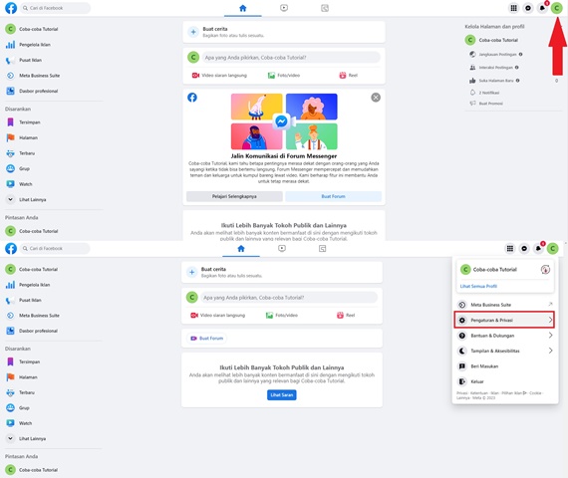Click the blue Lihat Saran button
Image resolution: width=568 pixels, height=478 pixels.
point(281,394)
